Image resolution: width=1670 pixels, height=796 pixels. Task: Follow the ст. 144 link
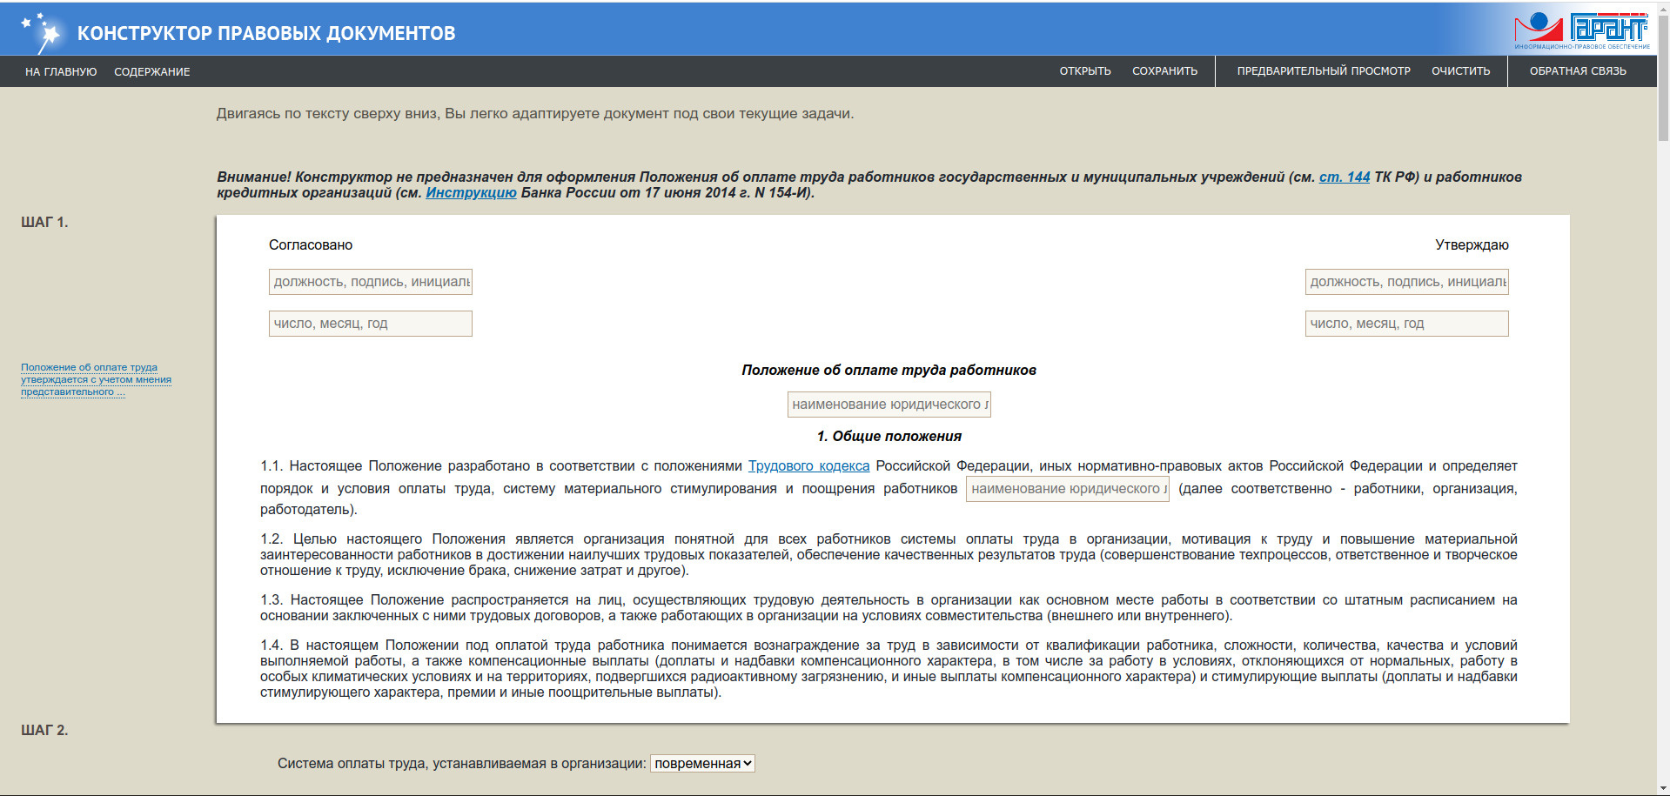click(1344, 177)
